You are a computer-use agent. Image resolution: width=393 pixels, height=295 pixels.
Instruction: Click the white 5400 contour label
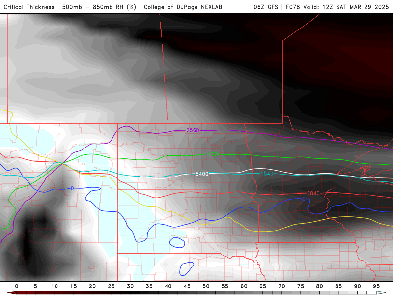202,174
